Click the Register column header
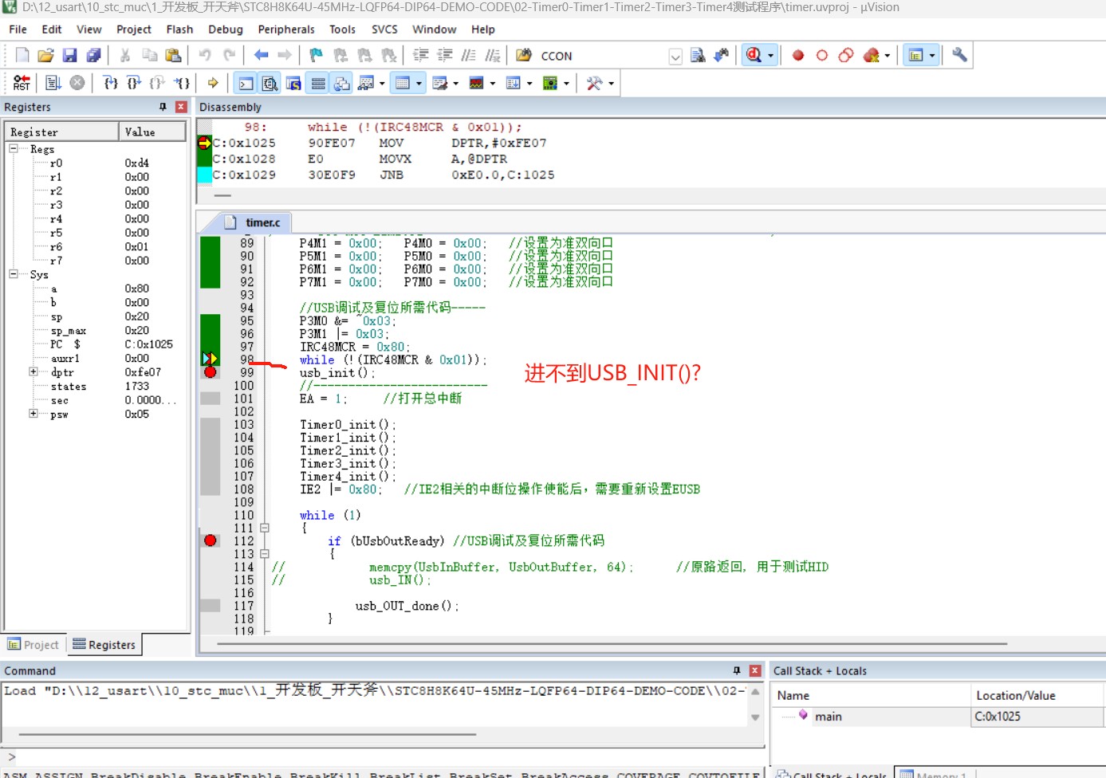 pos(62,132)
